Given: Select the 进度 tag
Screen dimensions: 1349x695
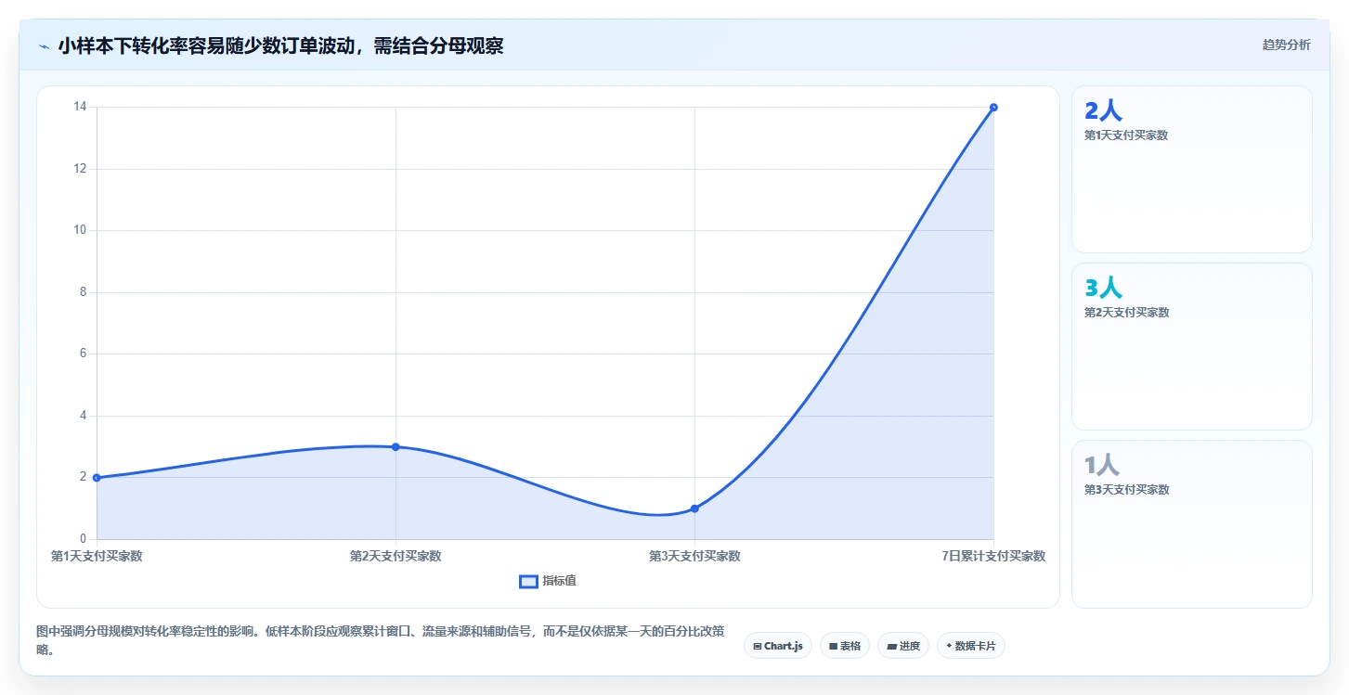Looking at the screenshot, I should click(903, 646).
